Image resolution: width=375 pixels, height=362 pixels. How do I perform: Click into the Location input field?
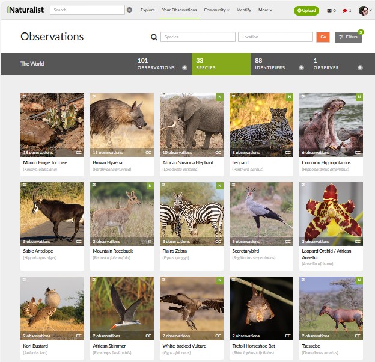coord(275,37)
